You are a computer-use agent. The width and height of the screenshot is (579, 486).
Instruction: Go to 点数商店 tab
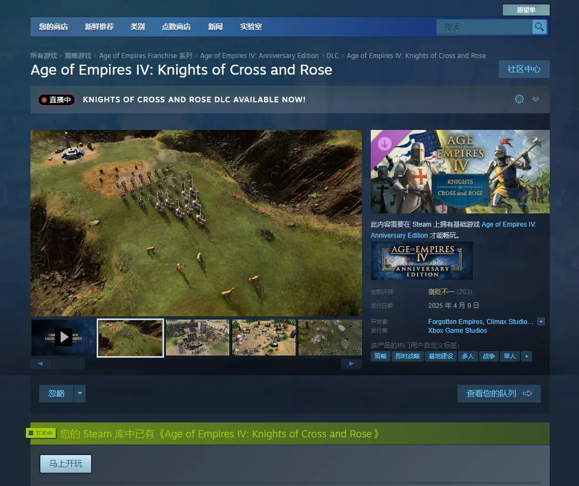176,27
